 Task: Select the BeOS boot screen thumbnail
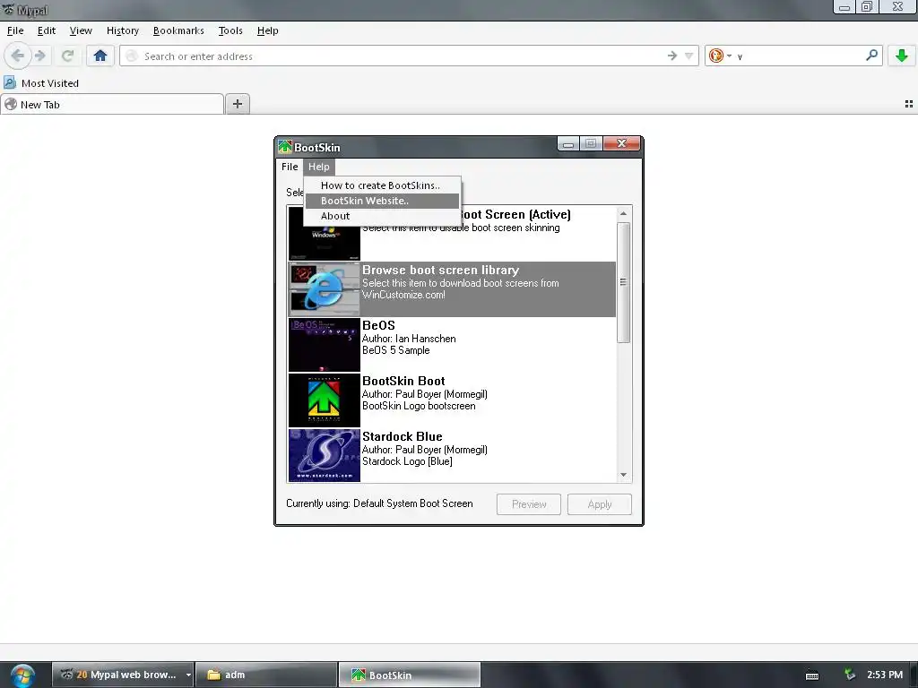click(324, 345)
